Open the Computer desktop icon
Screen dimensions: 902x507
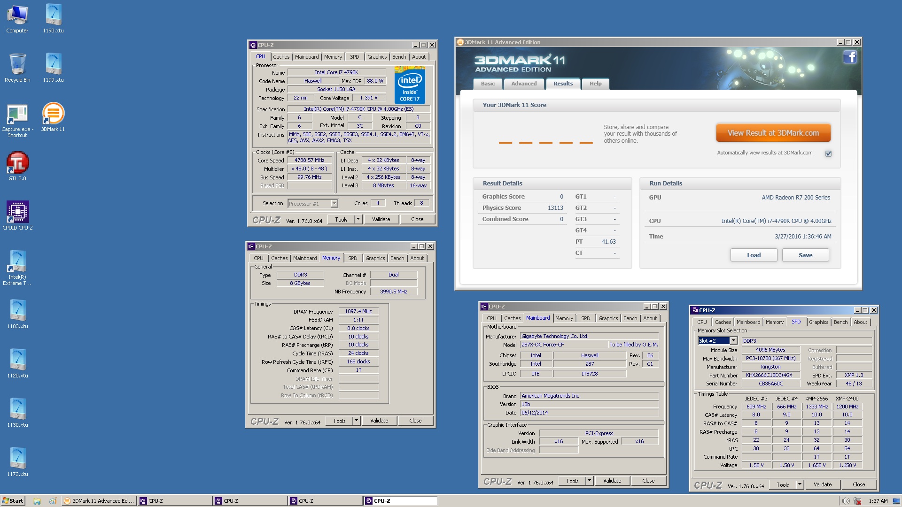(x=17, y=19)
